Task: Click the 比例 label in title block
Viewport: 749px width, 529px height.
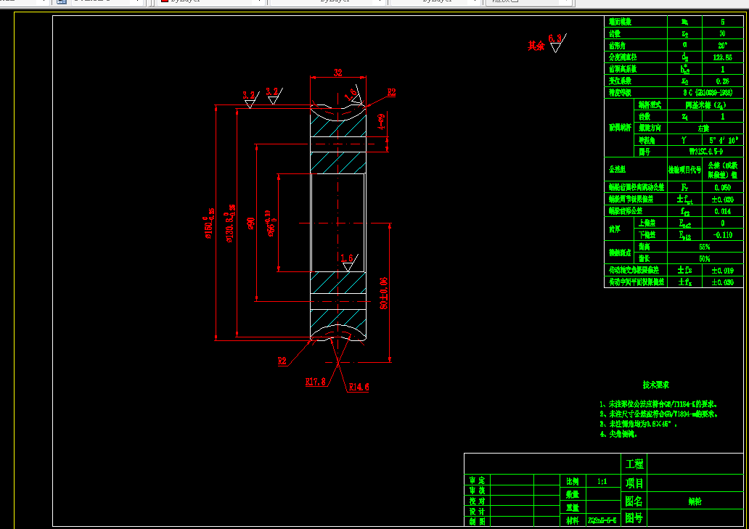Action: (x=572, y=481)
